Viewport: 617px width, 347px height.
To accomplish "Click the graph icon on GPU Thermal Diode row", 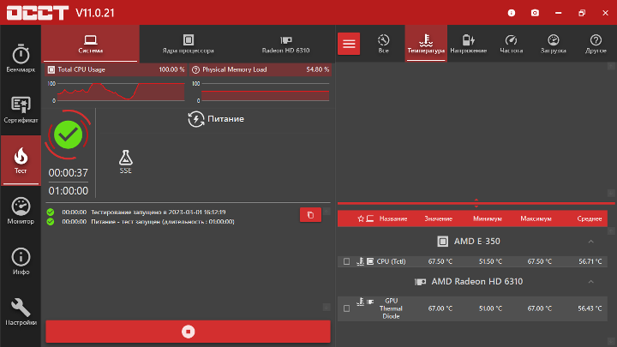I will click(360, 302).
